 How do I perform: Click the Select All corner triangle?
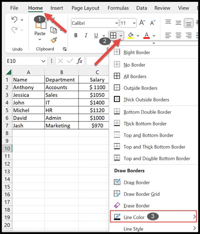click(9, 72)
